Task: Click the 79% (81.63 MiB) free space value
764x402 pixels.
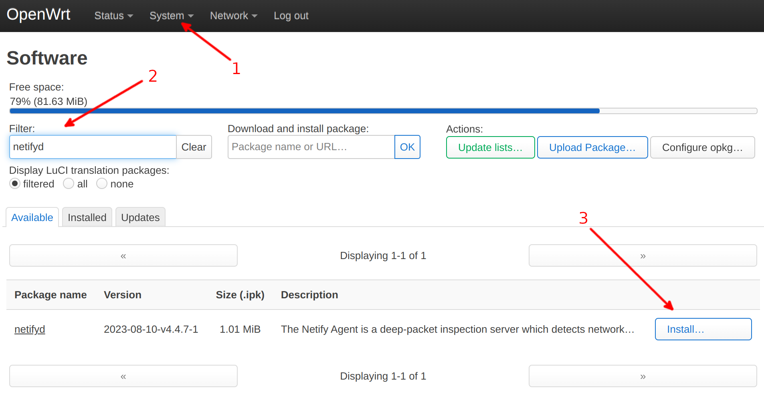Action: [x=49, y=101]
